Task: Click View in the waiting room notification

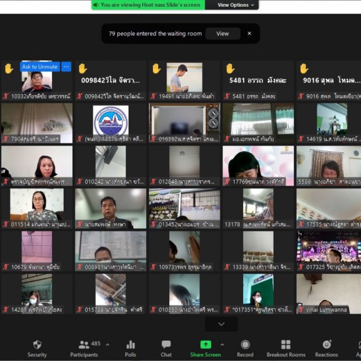Action: pos(223,34)
